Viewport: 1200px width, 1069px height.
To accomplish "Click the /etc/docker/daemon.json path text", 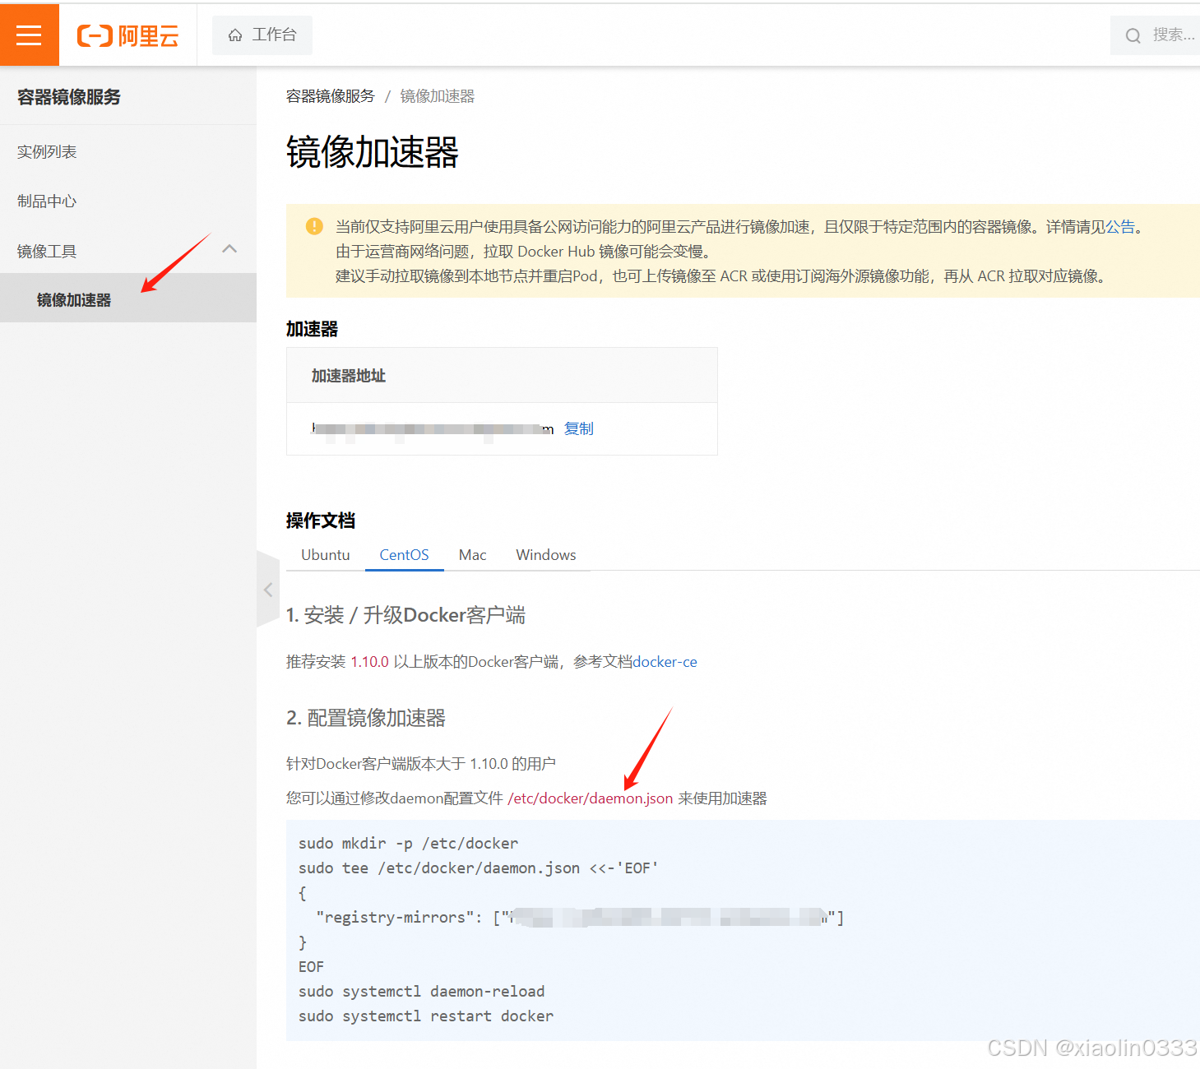I will (x=591, y=798).
